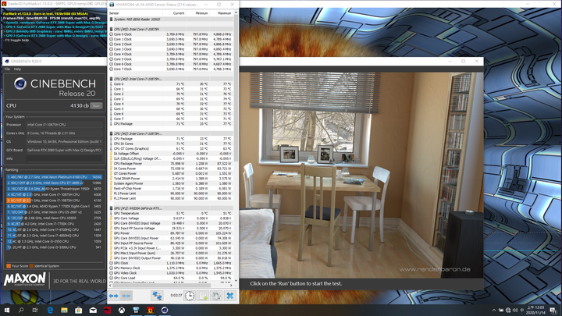The image size is (562, 316).
Task: Select ranking entry Intel Core i7-7700K CPU
Action: pos(54,224)
